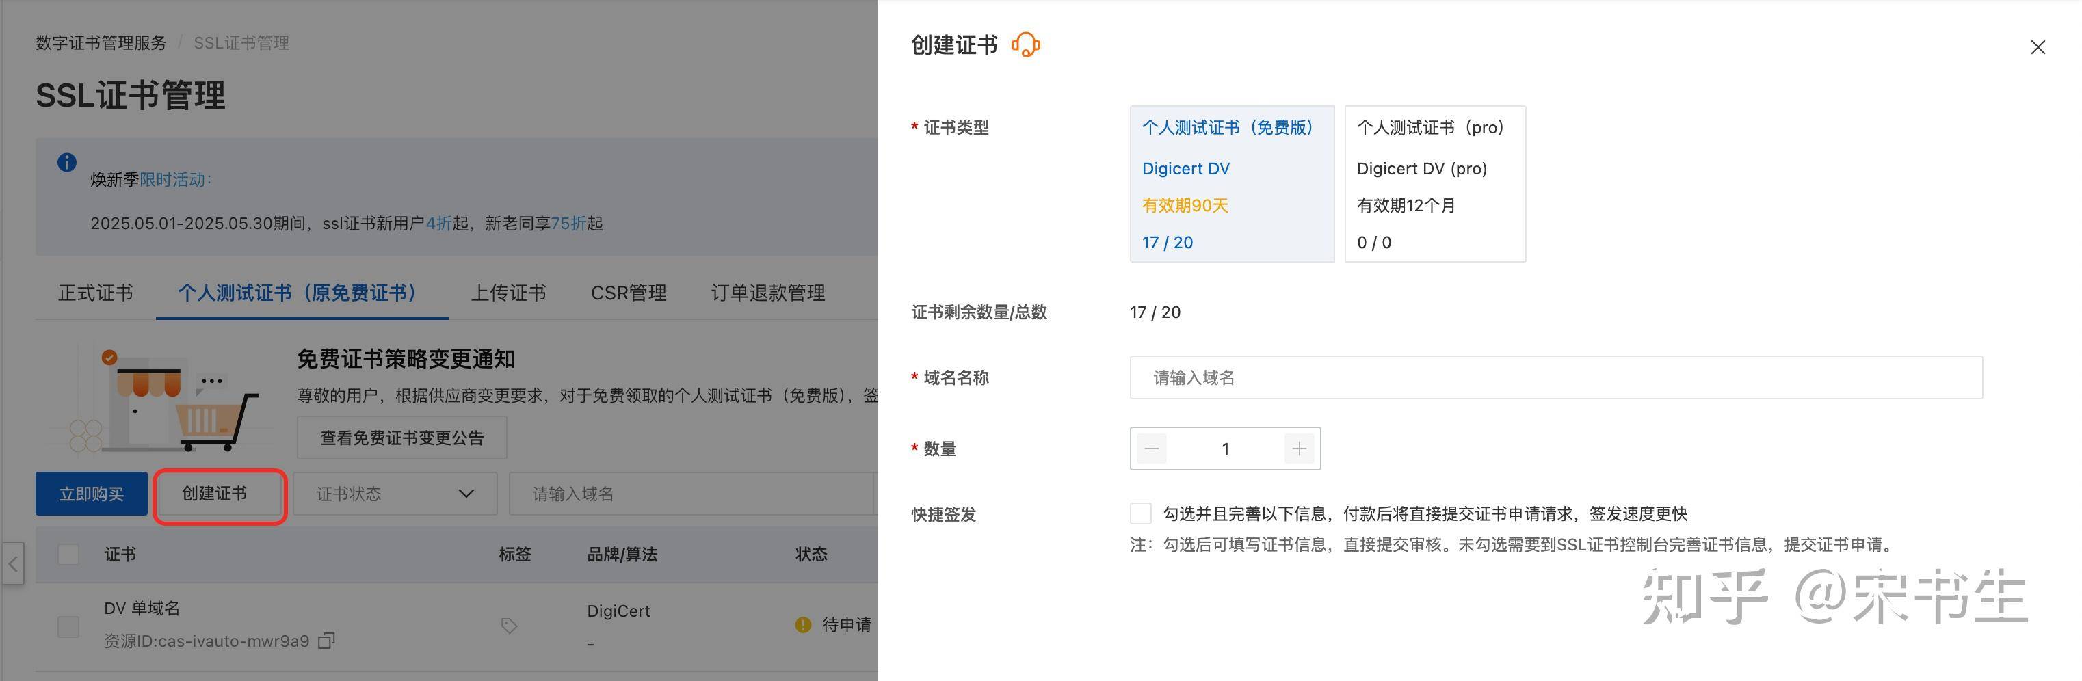The width and height of the screenshot is (2082, 681).
Task: Increase quantity with the plus button
Action: (1299, 449)
